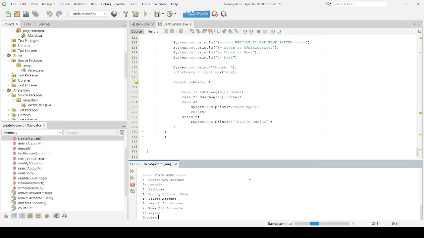Image resolution: width=424 pixels, height=238 pixels.
Task: Click Find Next Occurrence editor icon
Action: click(204, 31)
